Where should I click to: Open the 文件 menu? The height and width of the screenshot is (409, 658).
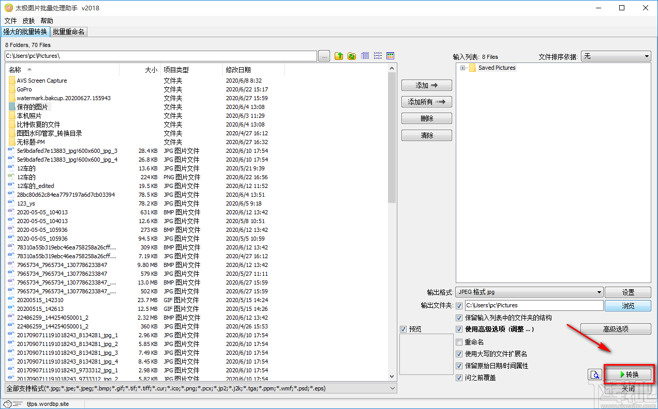click(11, 21)
